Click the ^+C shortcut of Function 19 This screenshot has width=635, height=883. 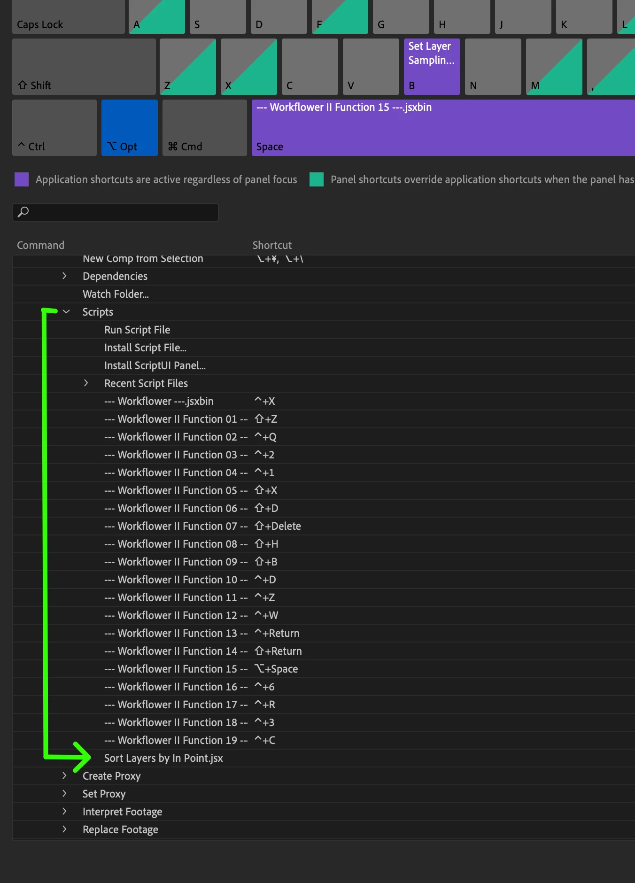click(265, 740)
